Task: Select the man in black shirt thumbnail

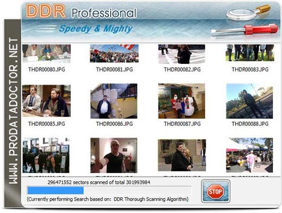Action: [x=114, y=155]
